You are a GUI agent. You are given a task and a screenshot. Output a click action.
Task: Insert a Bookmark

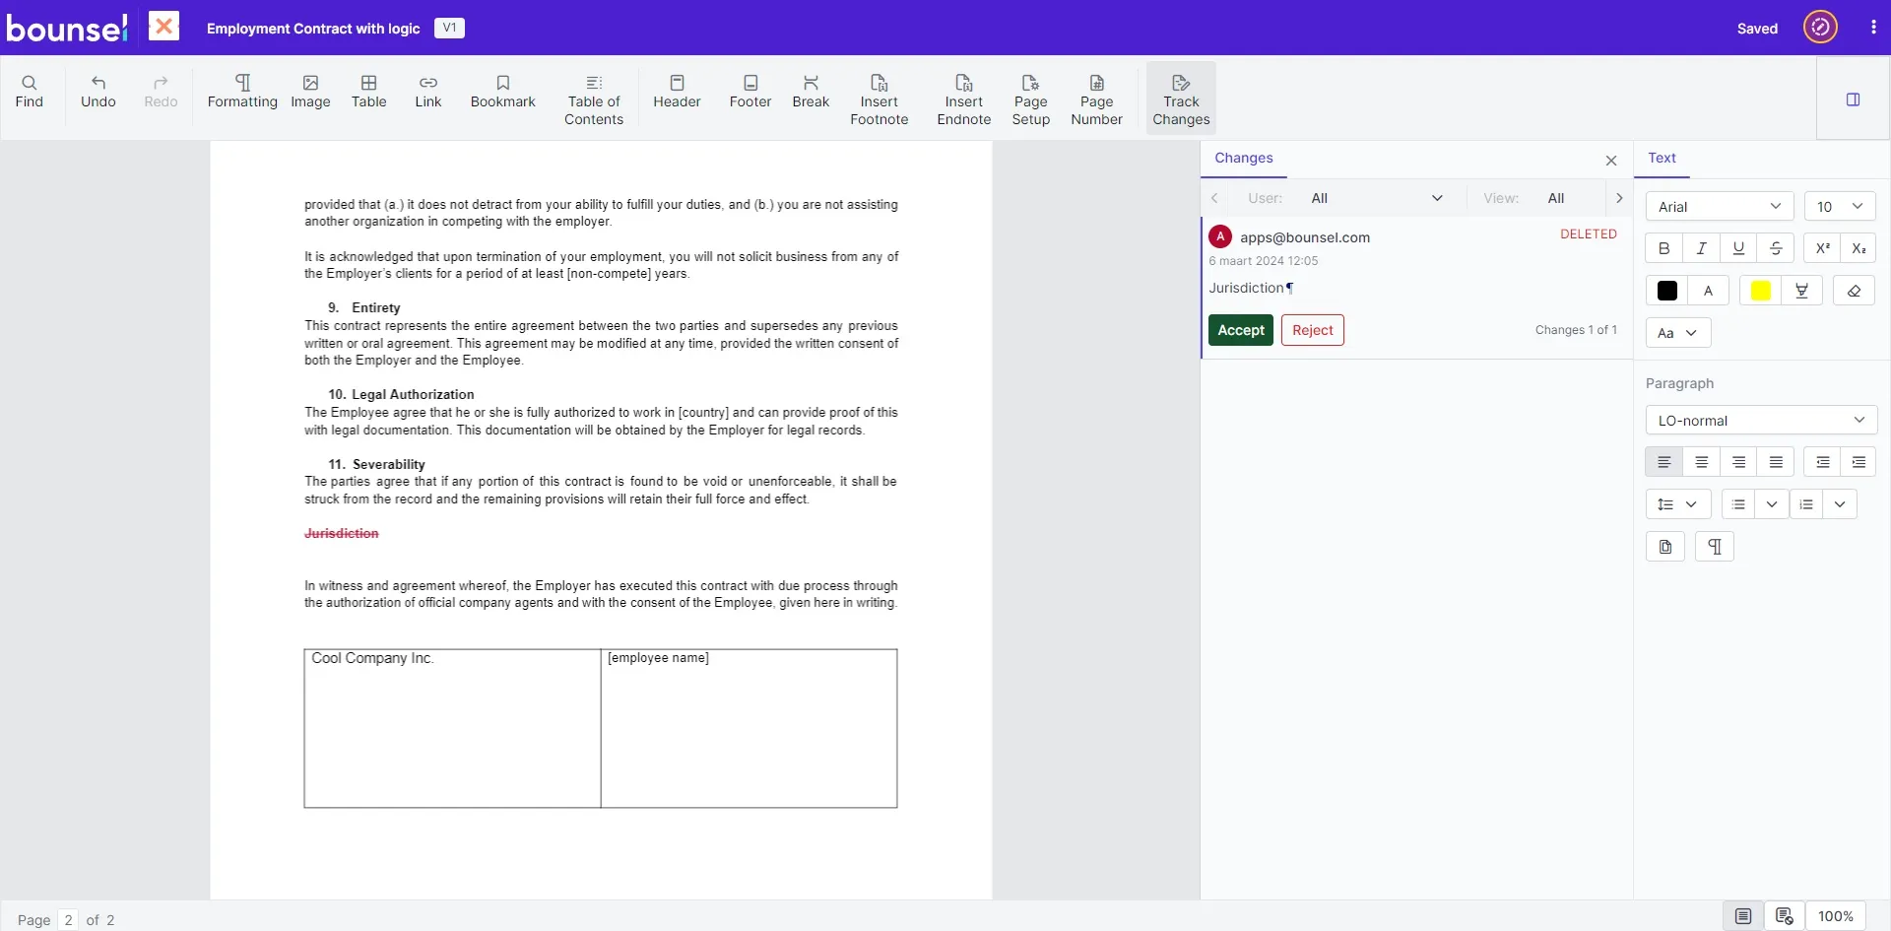[502, 91]
